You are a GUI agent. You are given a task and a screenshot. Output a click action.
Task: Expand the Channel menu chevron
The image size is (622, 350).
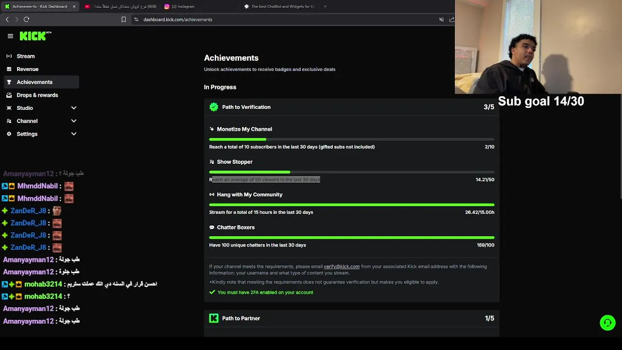(74, 121)
